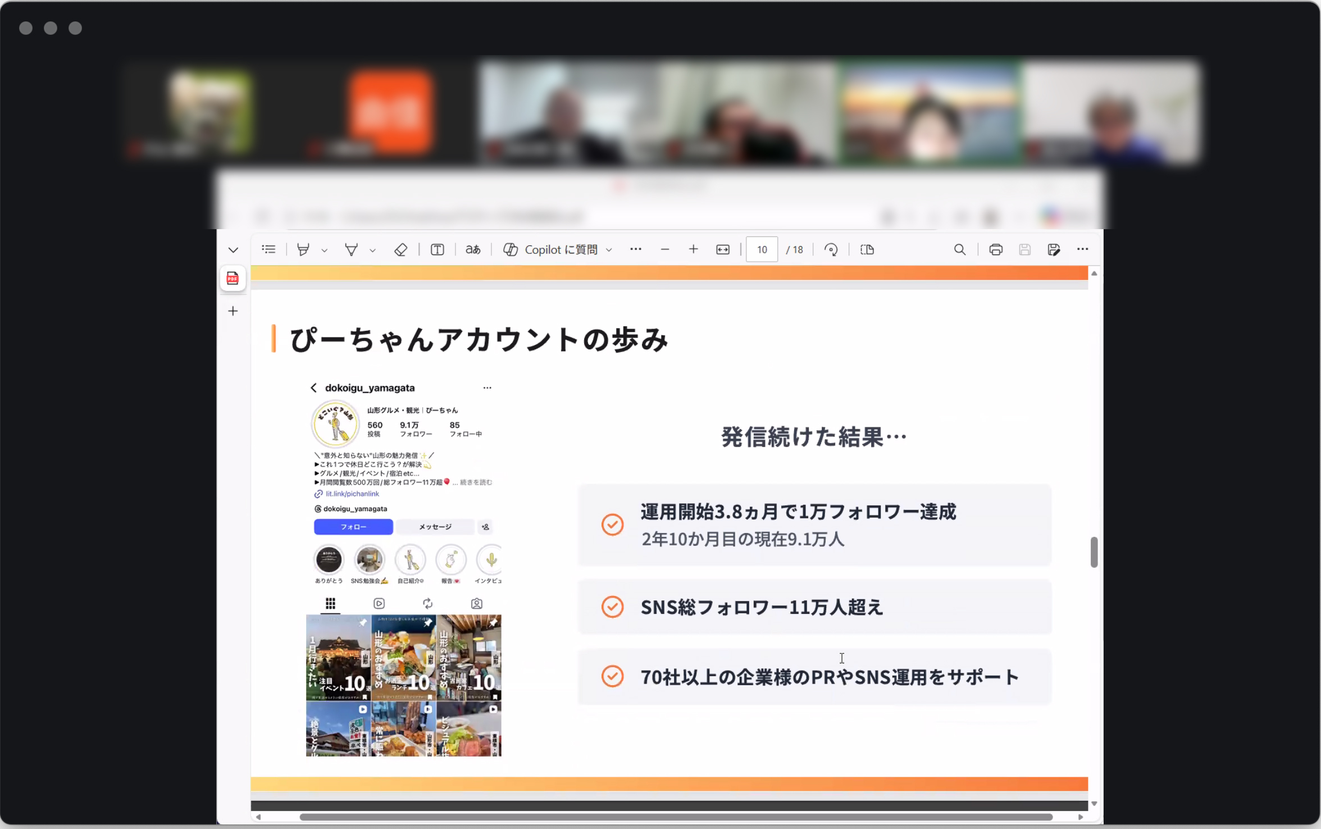
Task: Rotate the PDF page
Action: click(x=831, y=249)
